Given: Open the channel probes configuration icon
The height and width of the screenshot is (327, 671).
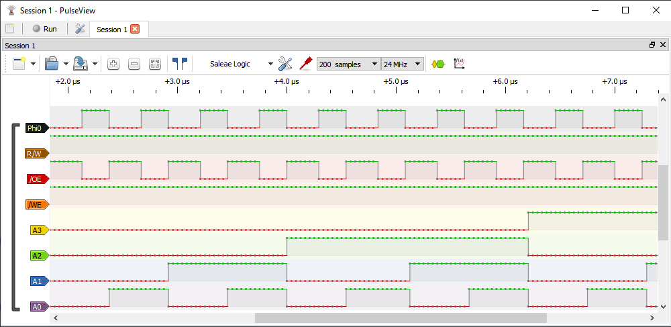Looking at the screenshot, I should click(306, 64).
